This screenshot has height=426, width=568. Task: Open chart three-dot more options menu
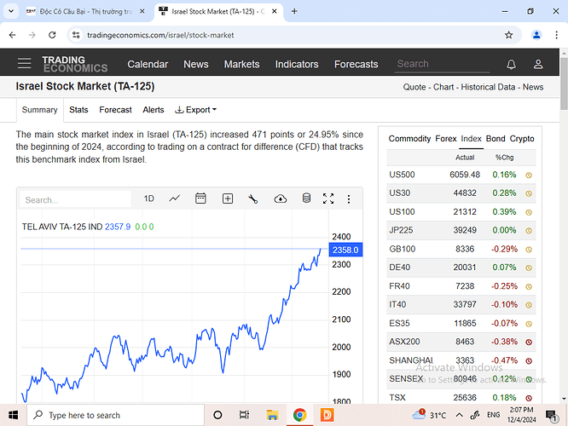pos(349,199)
